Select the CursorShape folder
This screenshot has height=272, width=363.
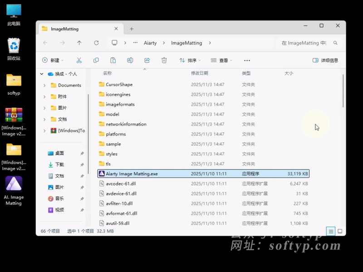(203, 84)
